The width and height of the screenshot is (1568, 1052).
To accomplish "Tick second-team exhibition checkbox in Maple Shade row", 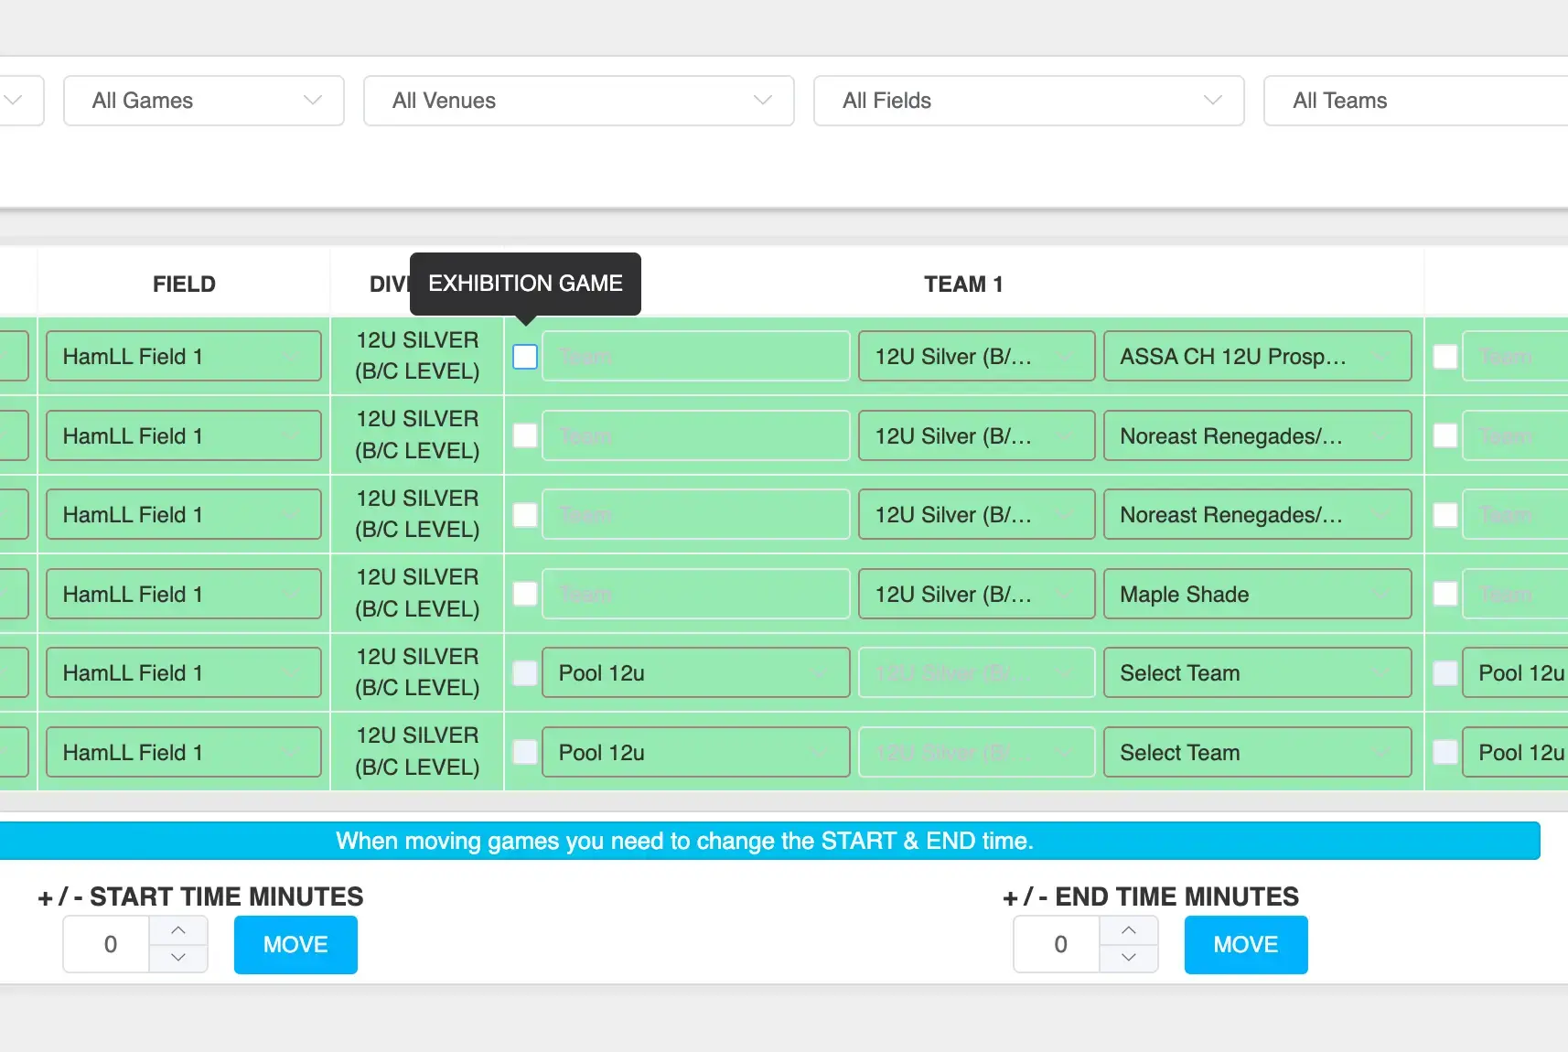I will [1445, 594].
